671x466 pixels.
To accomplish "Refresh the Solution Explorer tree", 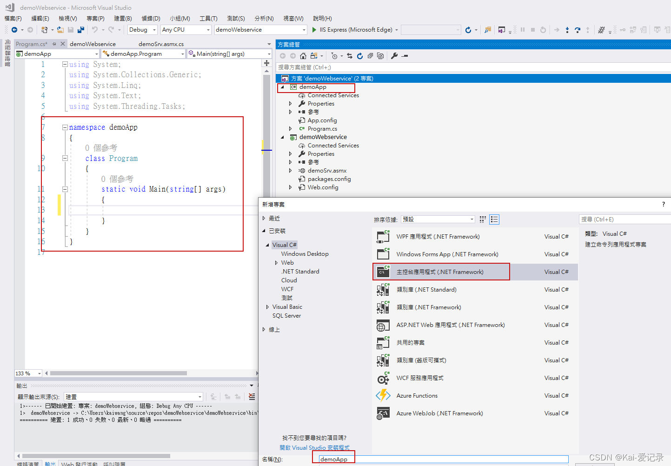I will 360,56.
